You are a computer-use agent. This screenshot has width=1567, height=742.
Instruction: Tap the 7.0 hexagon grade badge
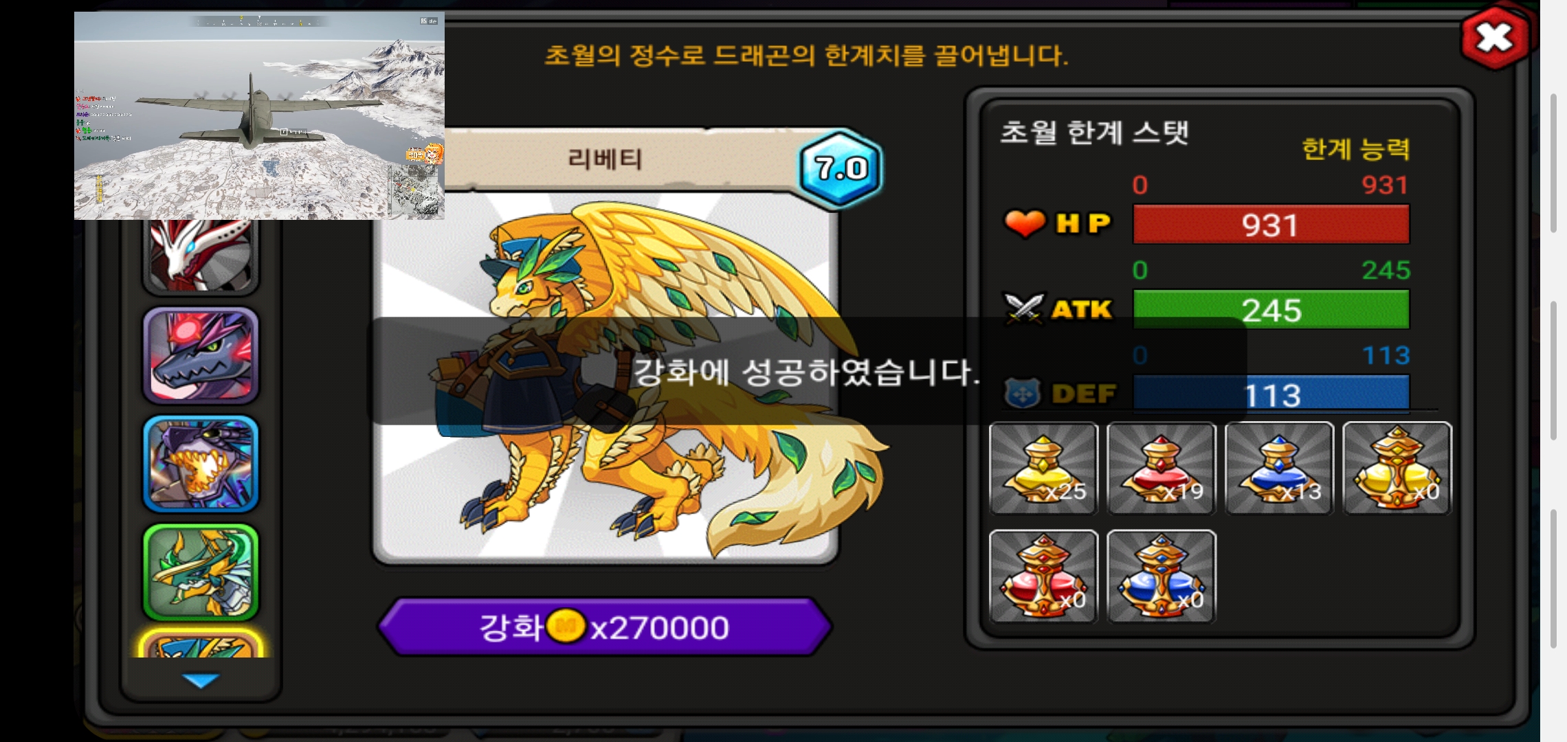coord(841,168)
